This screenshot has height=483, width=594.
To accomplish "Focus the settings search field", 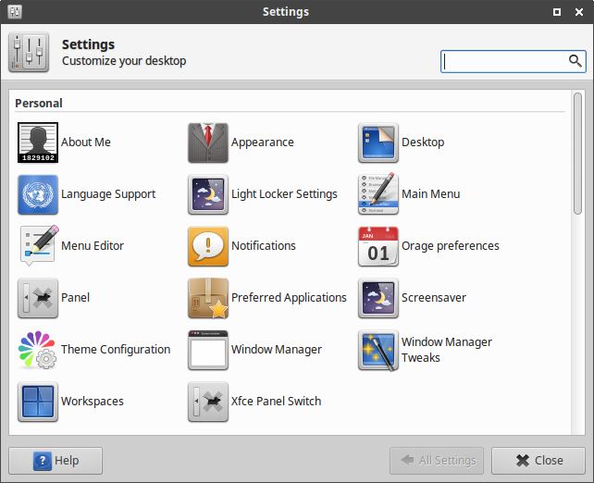I will [504, 61].
